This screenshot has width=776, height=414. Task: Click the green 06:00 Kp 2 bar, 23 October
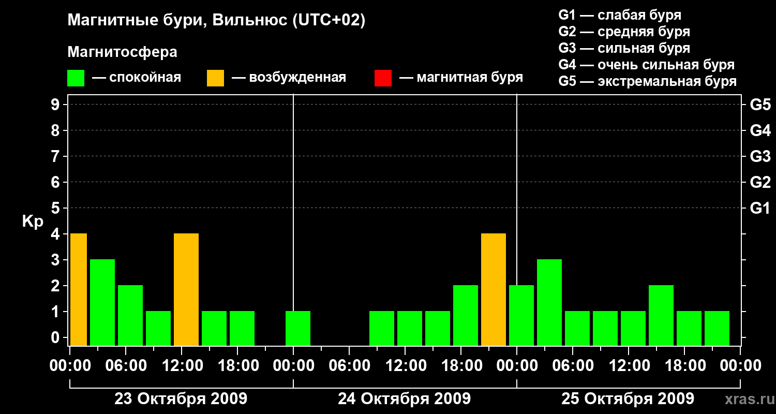pos(130,316)
